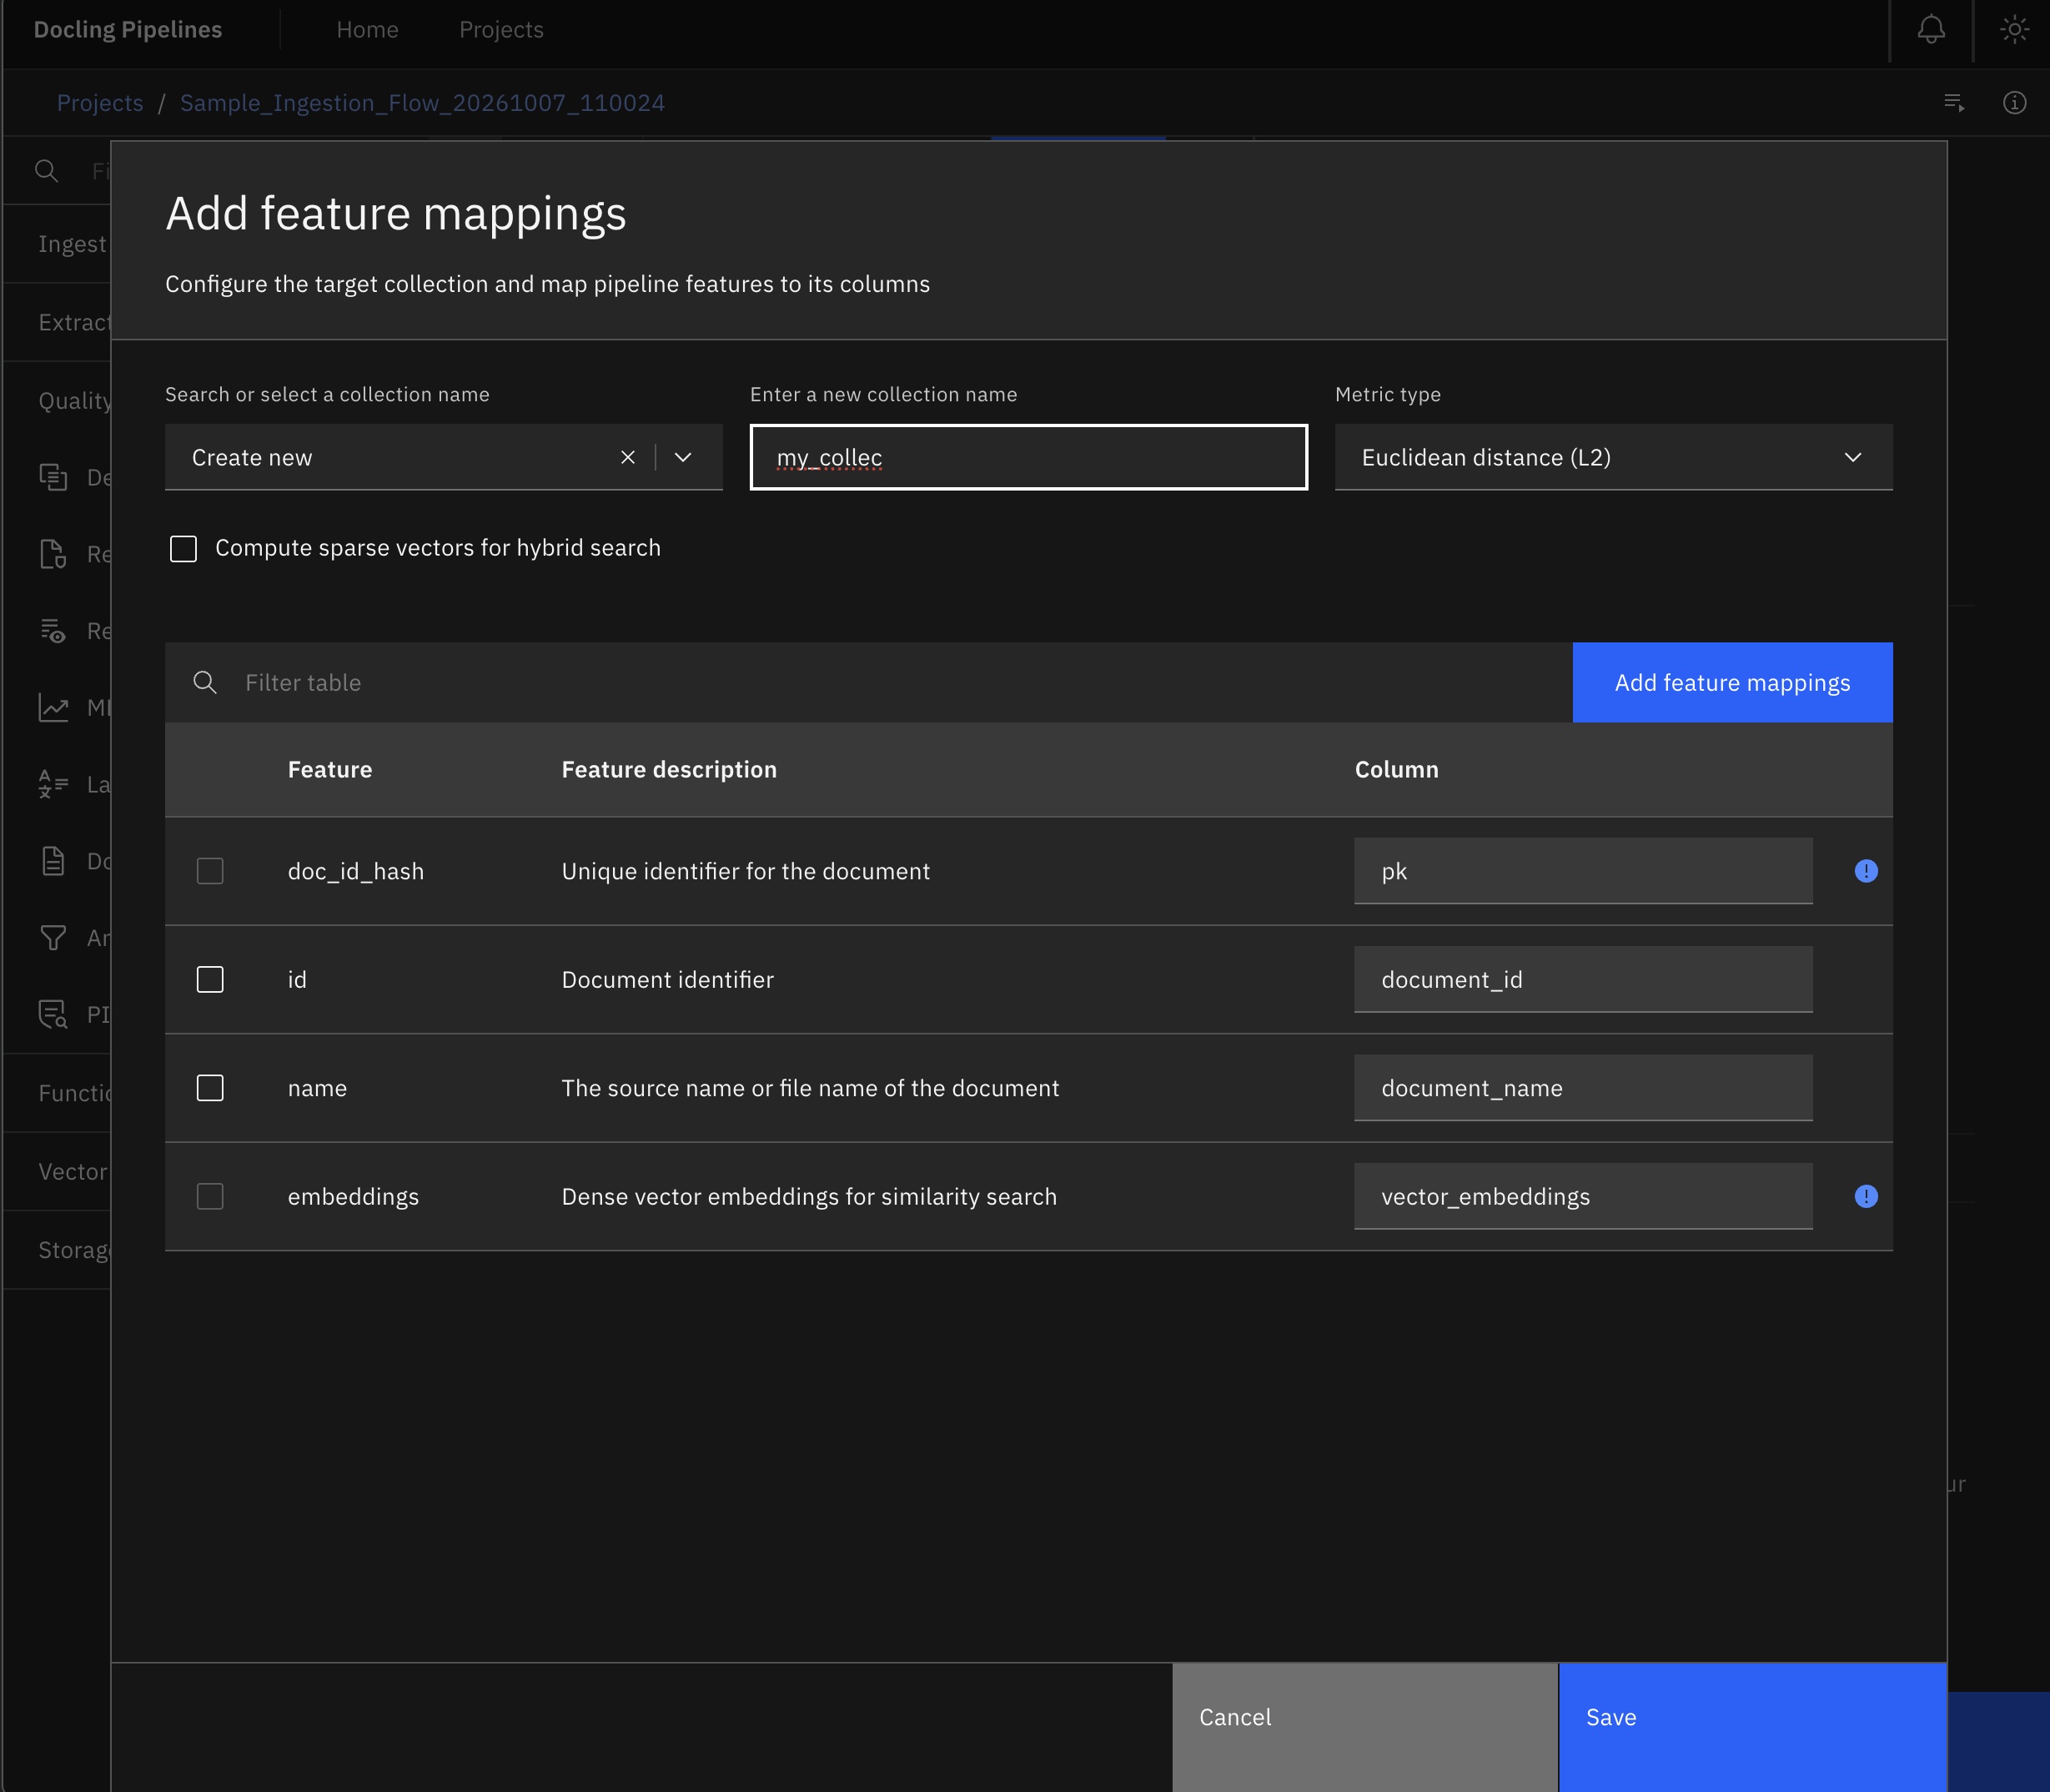Edit the document_id column field
2050x1792 pixels.
coord(1583,979)
